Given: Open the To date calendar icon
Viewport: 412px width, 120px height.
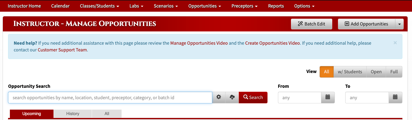Looking at the screenshot, I should coord(395,97).
